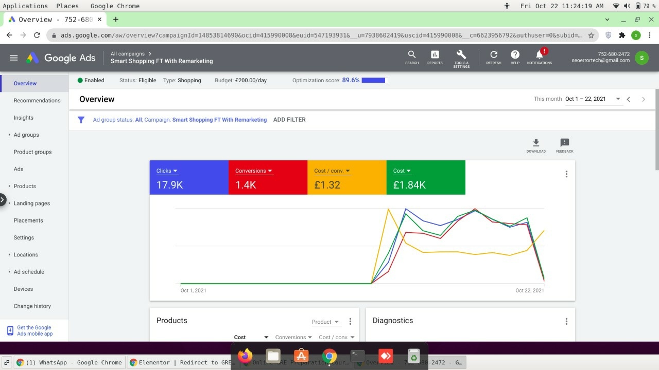Click the Optimization score 89.6% link
The width and height of the screenshot is (659, 370).
pos(351,80)
